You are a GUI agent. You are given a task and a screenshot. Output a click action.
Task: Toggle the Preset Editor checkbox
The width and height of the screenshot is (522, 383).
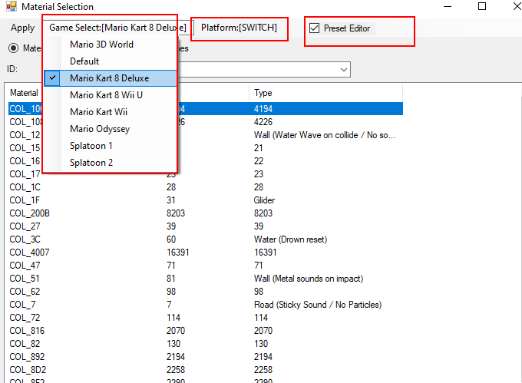tap(314, 28)
